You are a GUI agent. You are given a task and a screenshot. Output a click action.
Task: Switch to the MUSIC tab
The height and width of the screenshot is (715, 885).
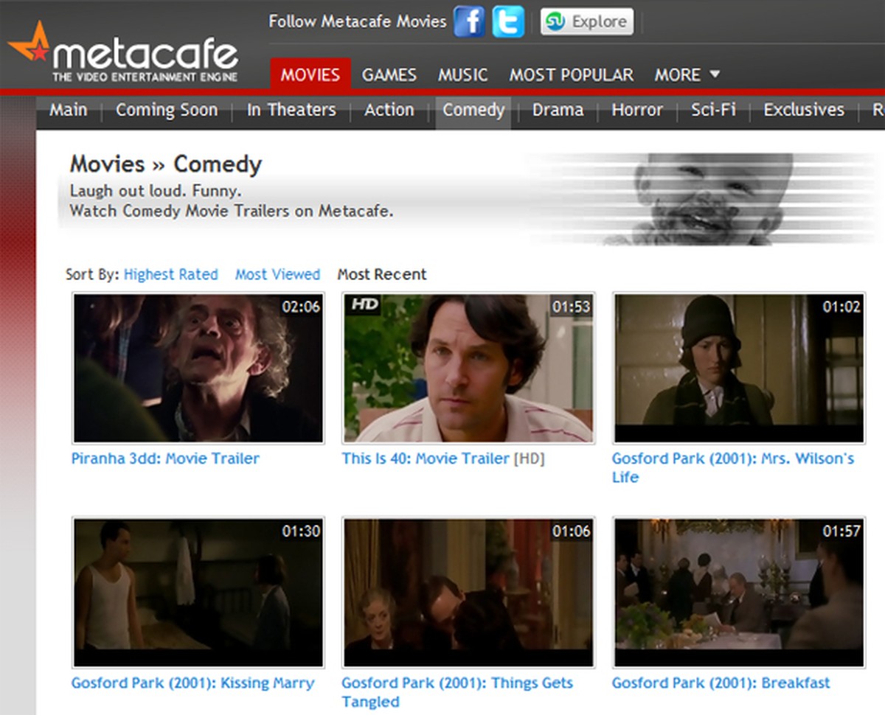point(462,75)
